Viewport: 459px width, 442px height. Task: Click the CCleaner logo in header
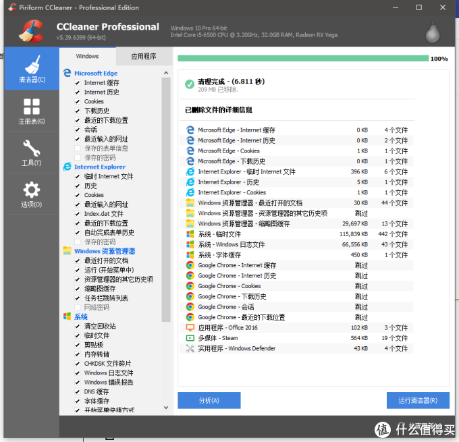pyautogui.click(x=32, y=31)
